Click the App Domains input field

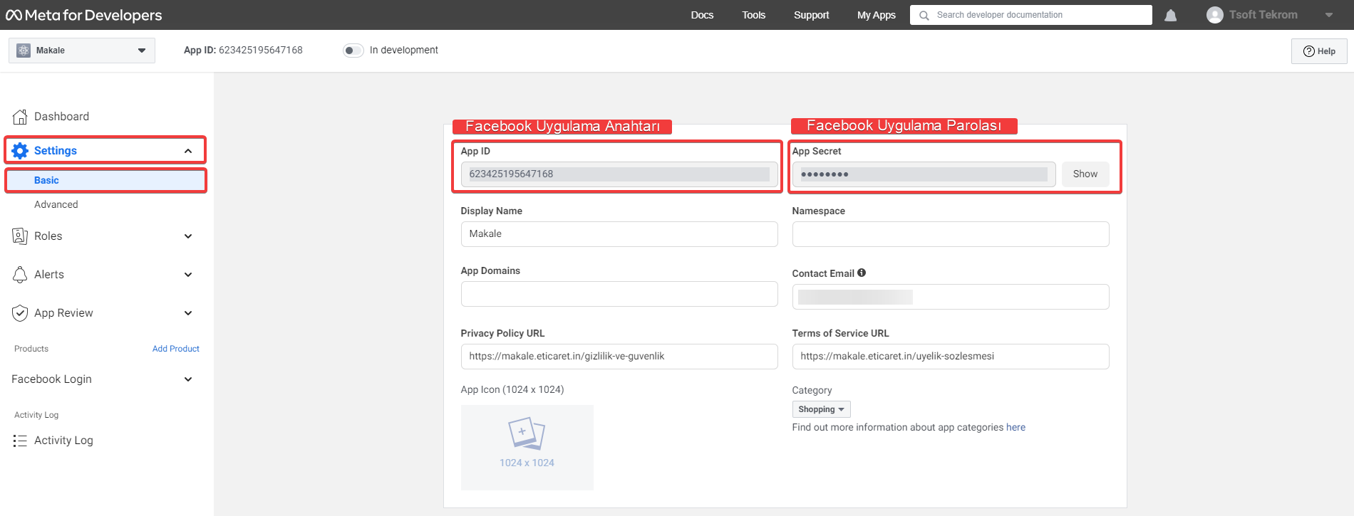tap(619, 294)
